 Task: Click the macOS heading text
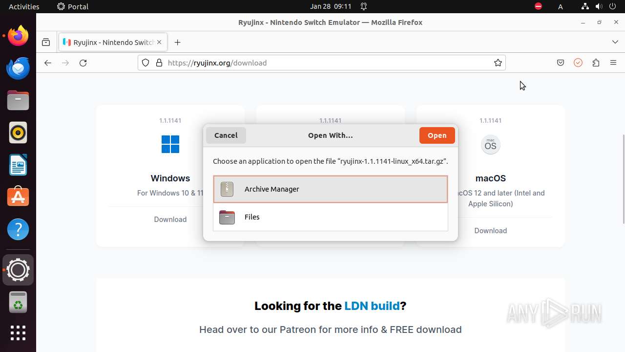click(491, 178)
